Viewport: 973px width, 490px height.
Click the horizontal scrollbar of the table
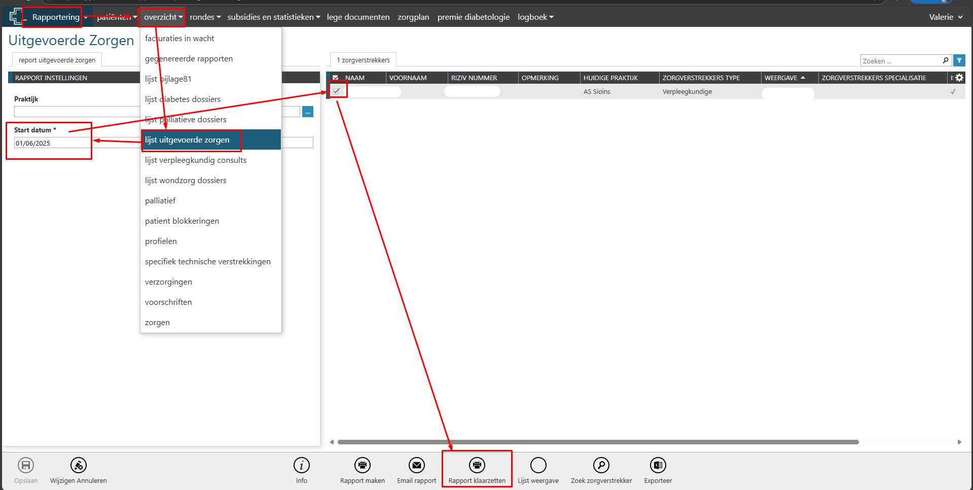pyautogui.click(x=598, y=442)
